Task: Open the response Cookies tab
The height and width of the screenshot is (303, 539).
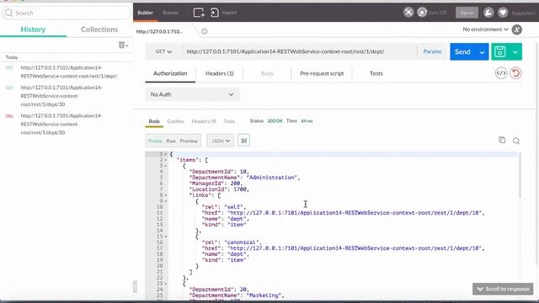Action: (176, 121)
